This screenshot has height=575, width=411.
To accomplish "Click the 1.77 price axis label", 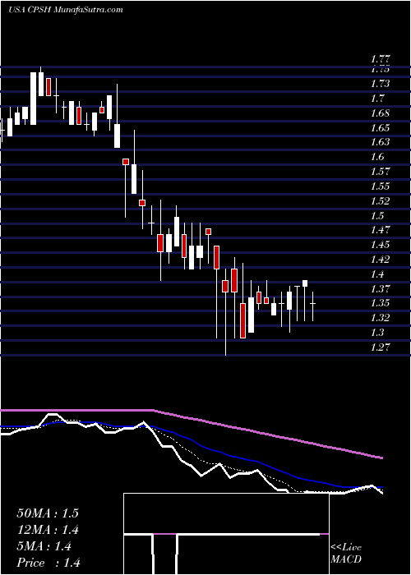I will 381,58.
